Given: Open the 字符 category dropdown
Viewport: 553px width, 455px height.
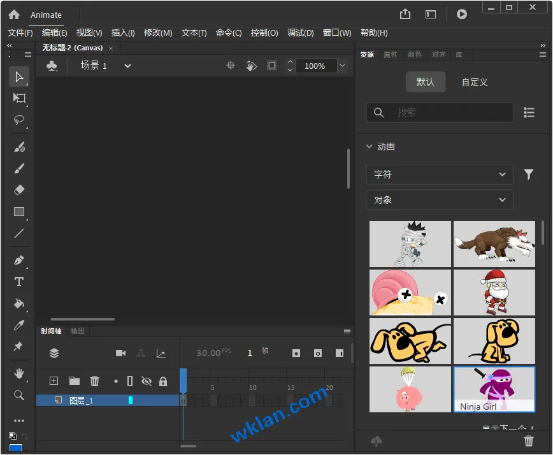Looking at the screenshot, I should tap(440, 174).
